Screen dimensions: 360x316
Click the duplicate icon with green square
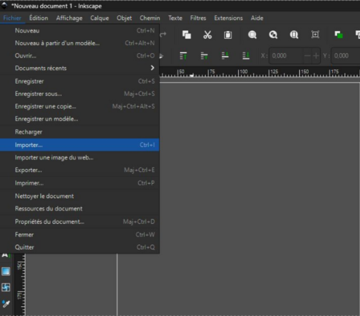pyautogui.click(x=338, y=35)
